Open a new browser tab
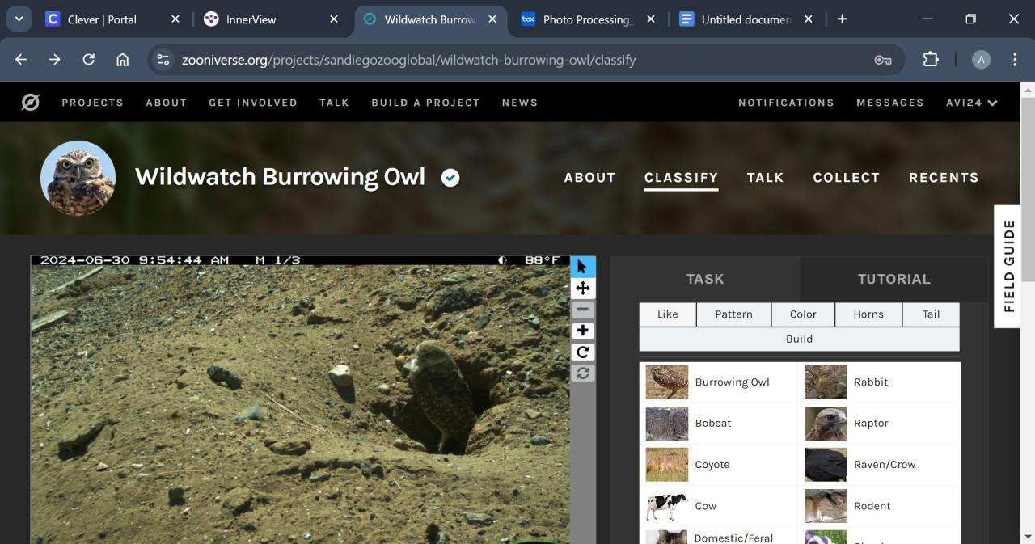 click(842, 19)
